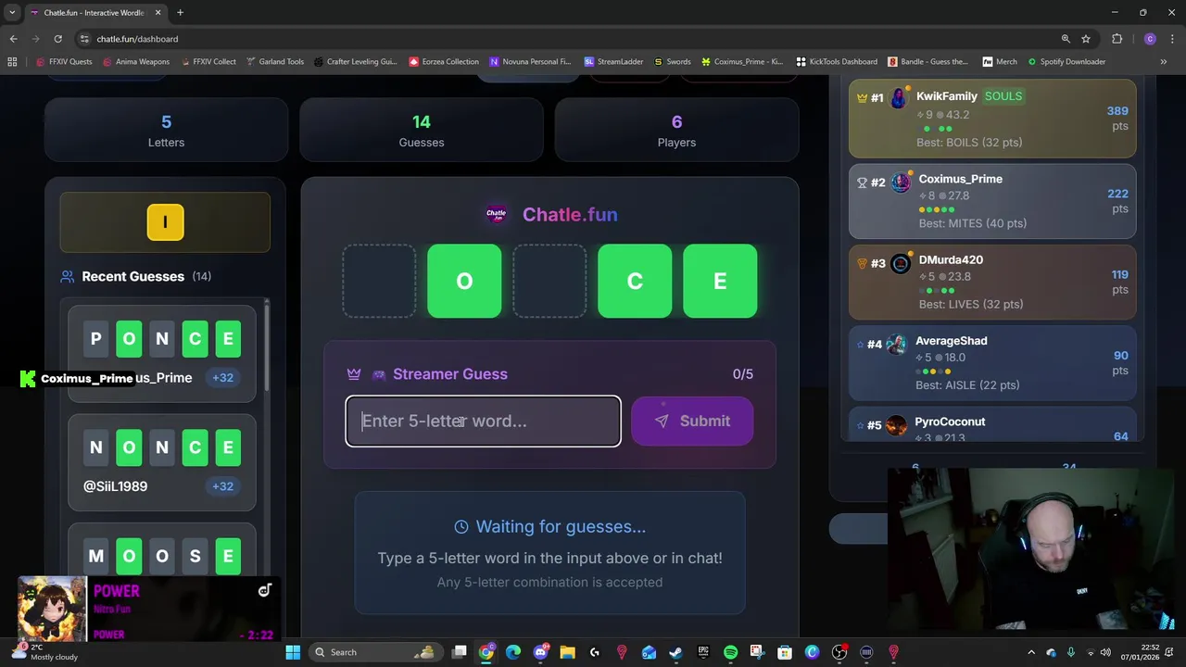
Task: Click the taskbar Search box
Action: click(376, 652)
